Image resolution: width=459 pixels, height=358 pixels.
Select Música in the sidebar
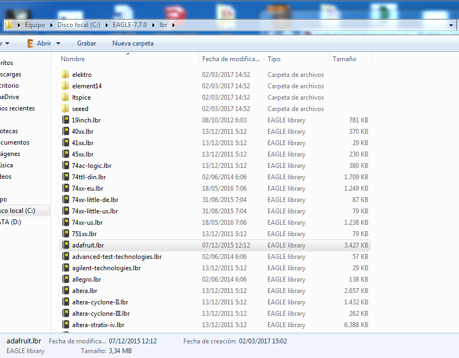coord(7,165)
